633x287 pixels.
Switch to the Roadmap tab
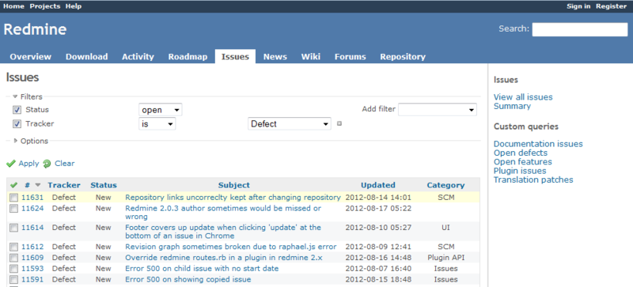tap(188, 56)
